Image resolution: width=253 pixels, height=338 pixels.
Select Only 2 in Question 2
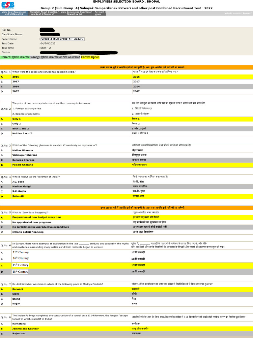click(x=126, y=124)
